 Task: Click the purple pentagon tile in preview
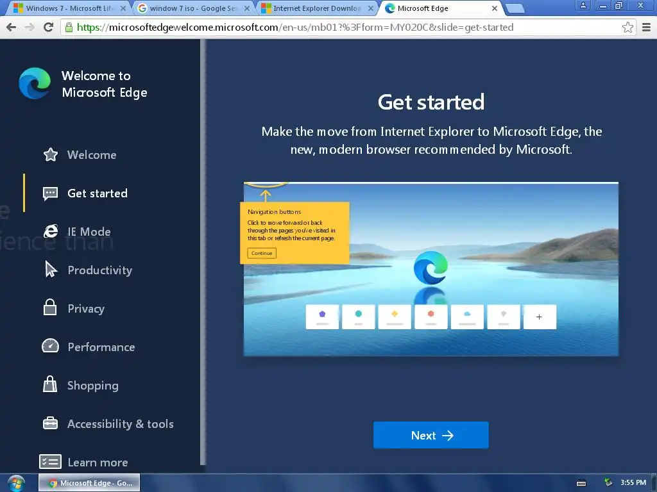click(x=322, y=317)
